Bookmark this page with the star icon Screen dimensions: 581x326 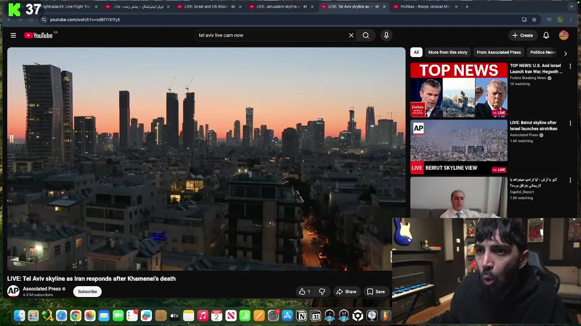(x=534, y=19)
